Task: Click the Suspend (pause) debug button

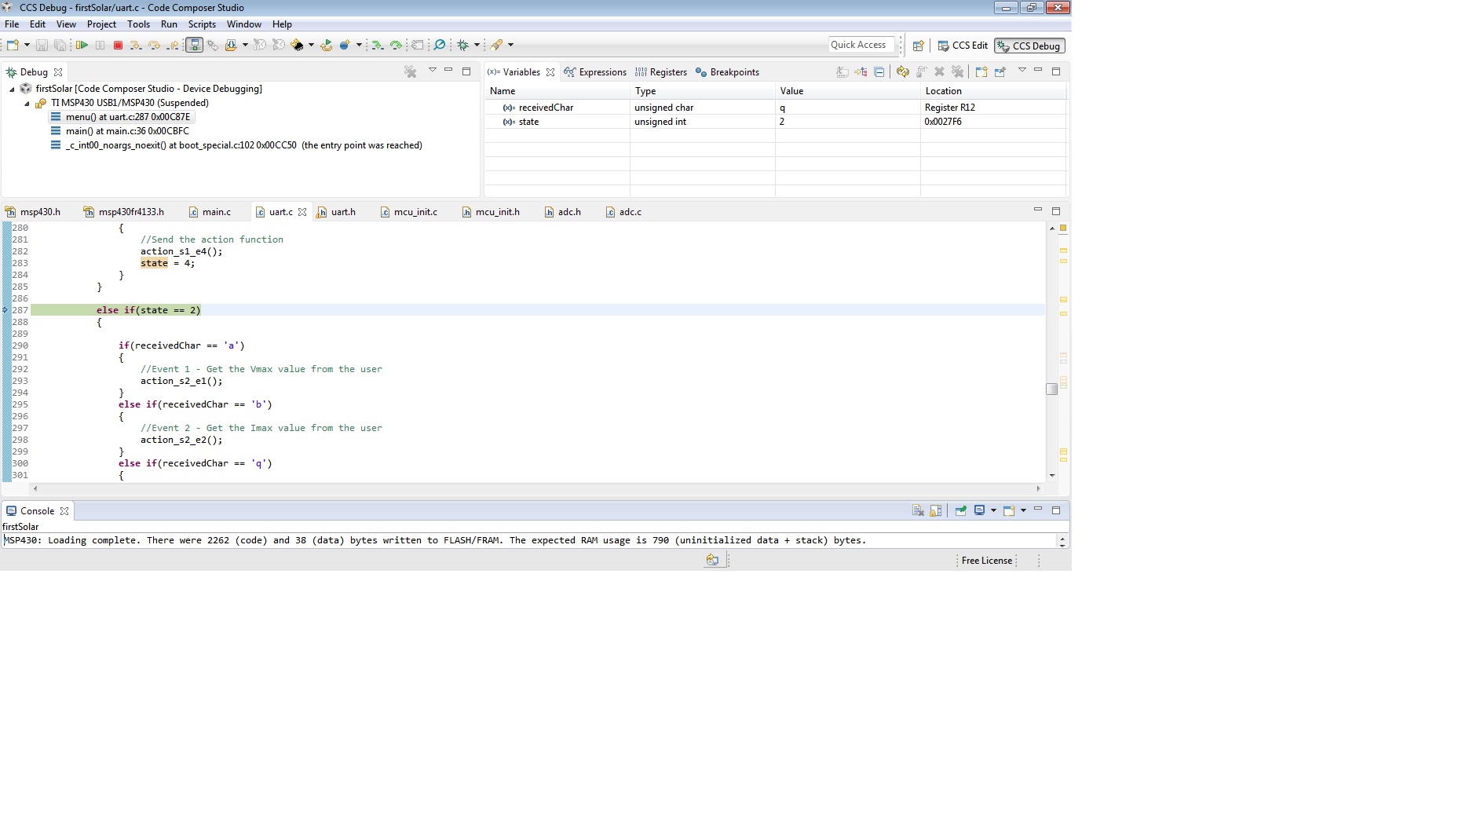Action: click(x=100, y=46)
